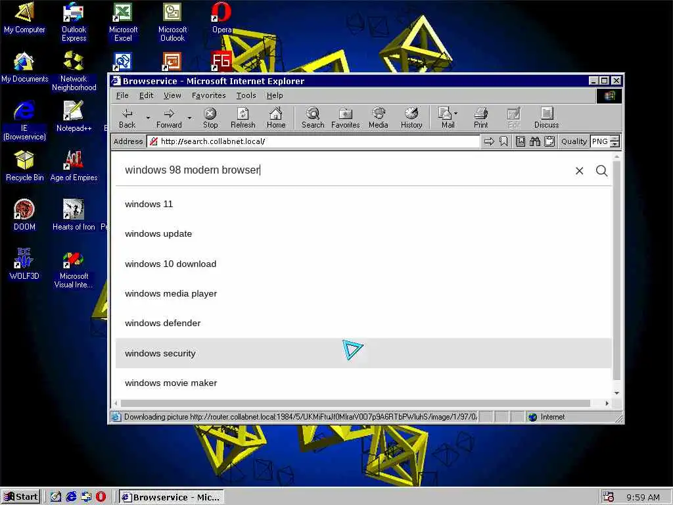Click the system tray clock

(x=643, y=497)
